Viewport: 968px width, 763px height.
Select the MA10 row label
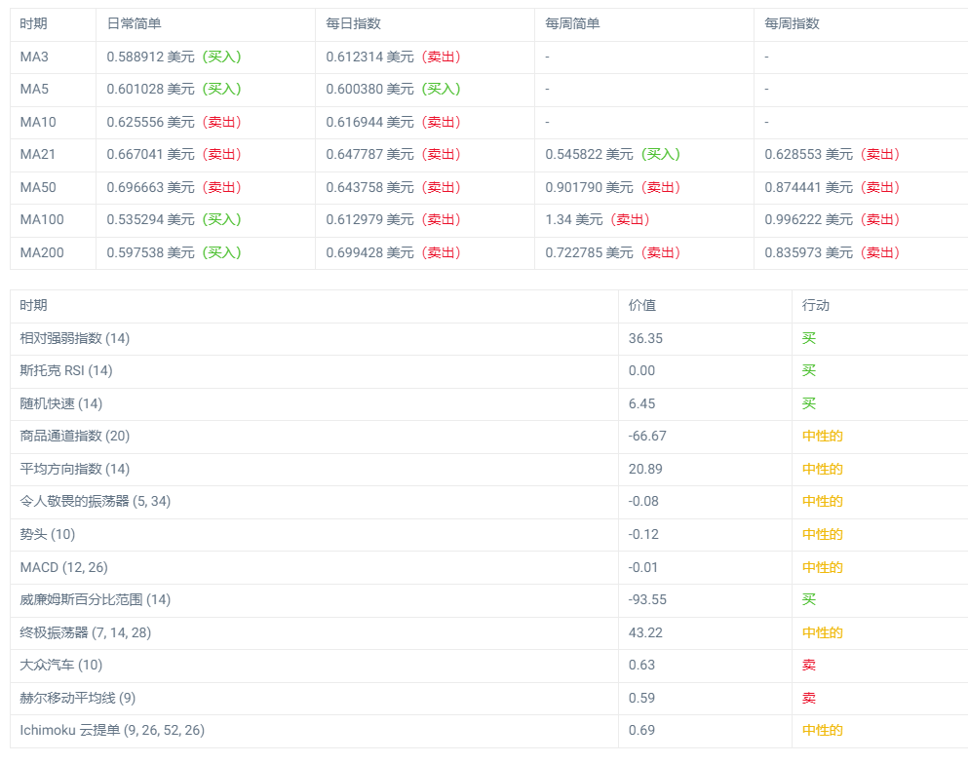point(38,122)
